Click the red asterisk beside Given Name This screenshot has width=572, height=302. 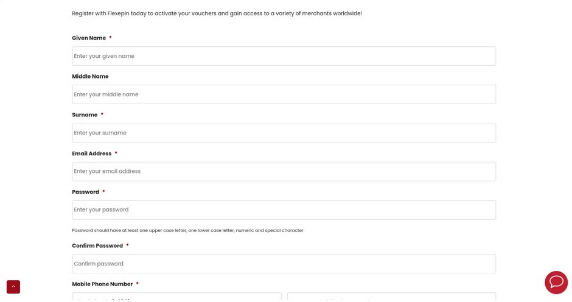[110, 37]
